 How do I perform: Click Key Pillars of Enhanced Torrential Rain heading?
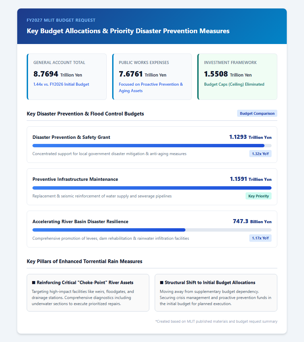84,261
